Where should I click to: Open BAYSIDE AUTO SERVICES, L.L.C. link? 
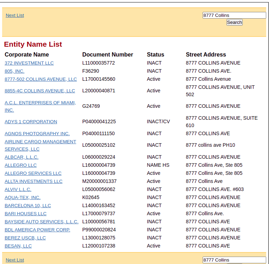coord(41,222)
